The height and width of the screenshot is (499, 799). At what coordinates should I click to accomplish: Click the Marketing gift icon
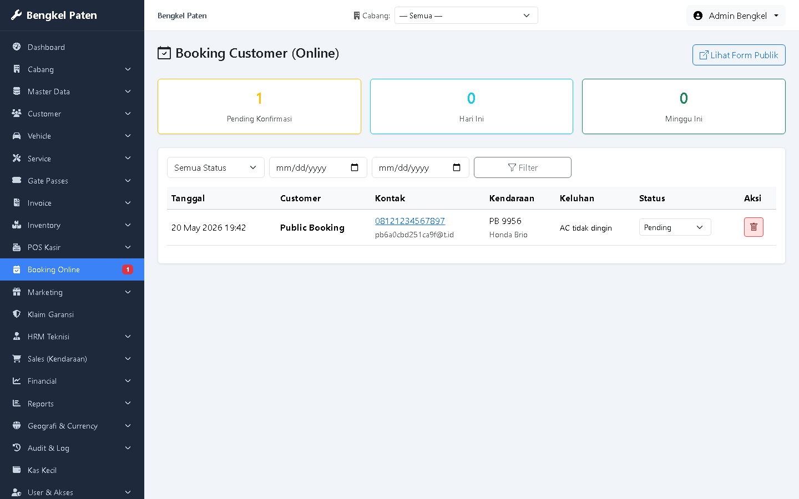click(17, 292)
